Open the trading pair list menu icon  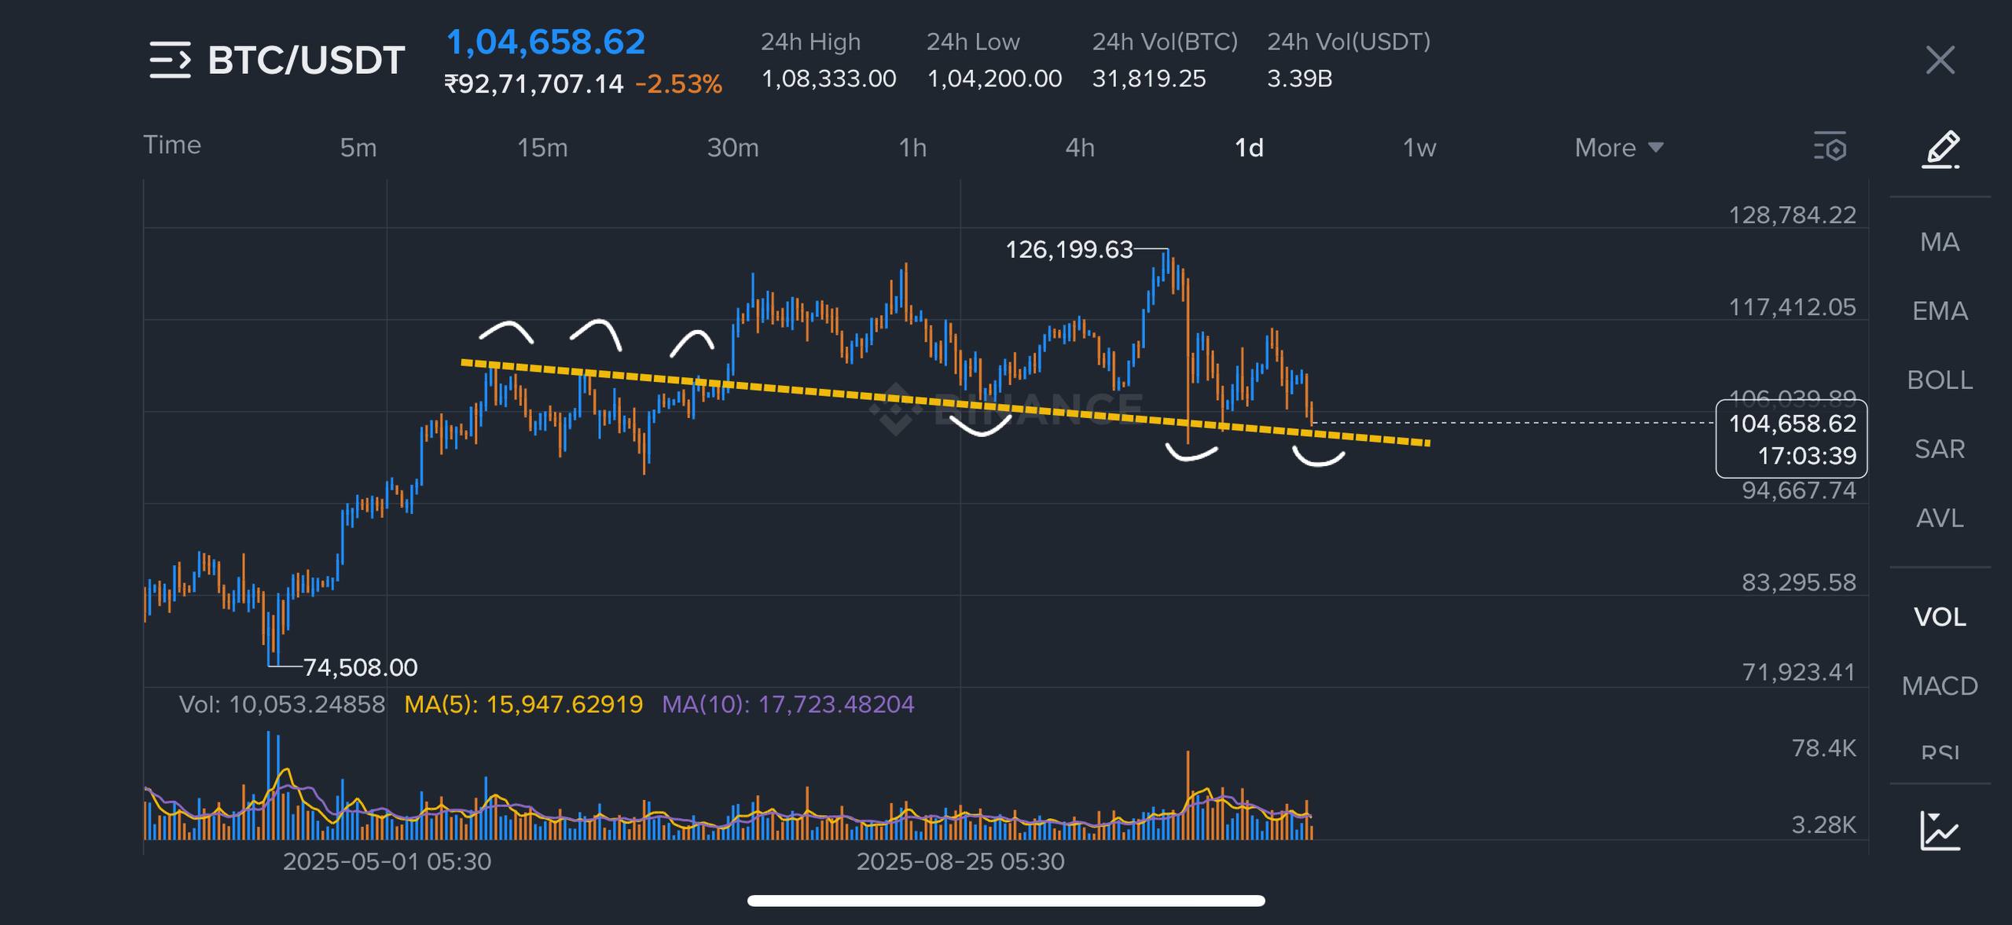pyautogui.click(x=170, y=60)
